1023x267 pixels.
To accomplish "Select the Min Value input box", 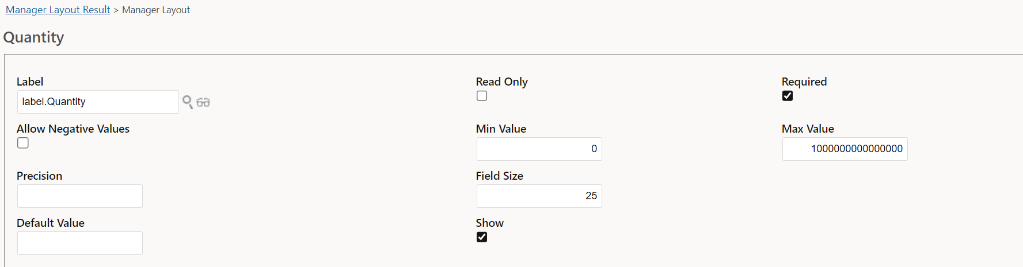I will click(x=539, y=149).
